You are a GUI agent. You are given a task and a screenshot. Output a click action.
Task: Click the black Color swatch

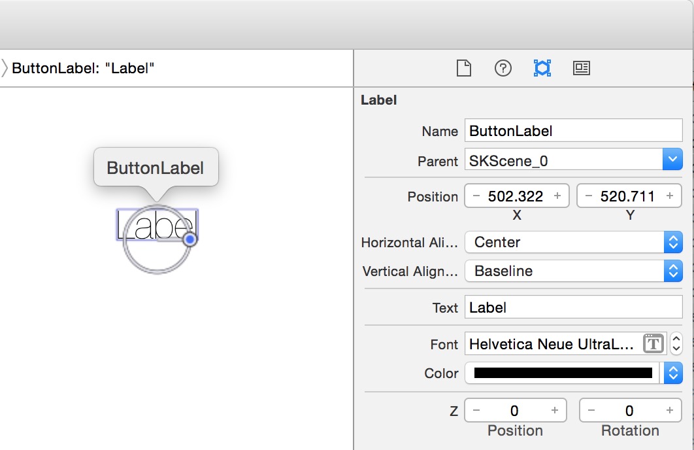tap(563, 373)
